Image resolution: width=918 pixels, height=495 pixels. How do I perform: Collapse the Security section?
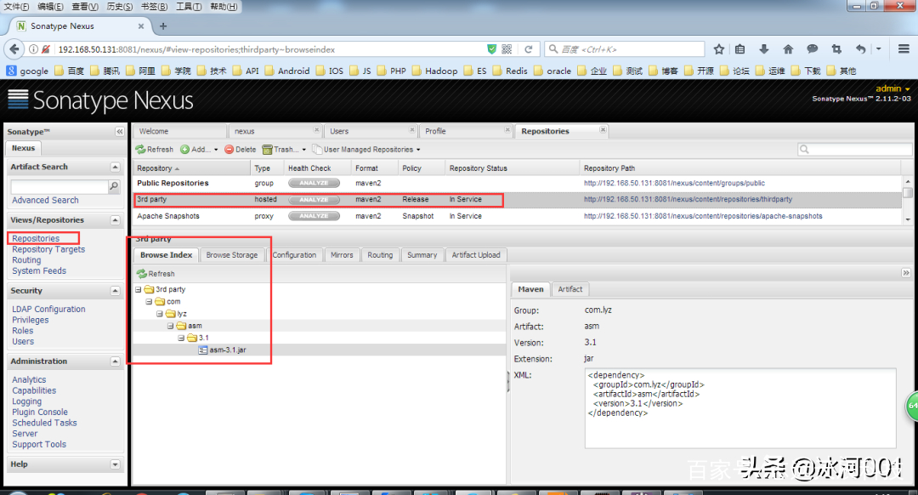116,291
